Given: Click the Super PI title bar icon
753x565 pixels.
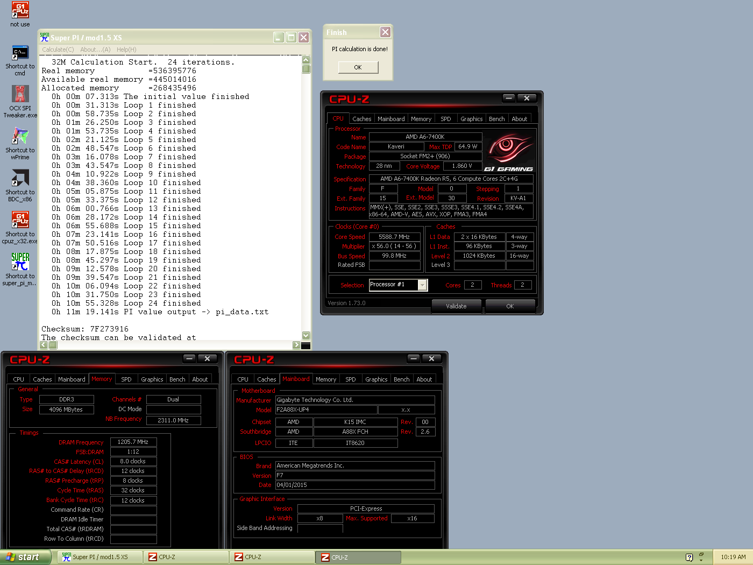Looking at the screenshot, I should tap(45, 37).
